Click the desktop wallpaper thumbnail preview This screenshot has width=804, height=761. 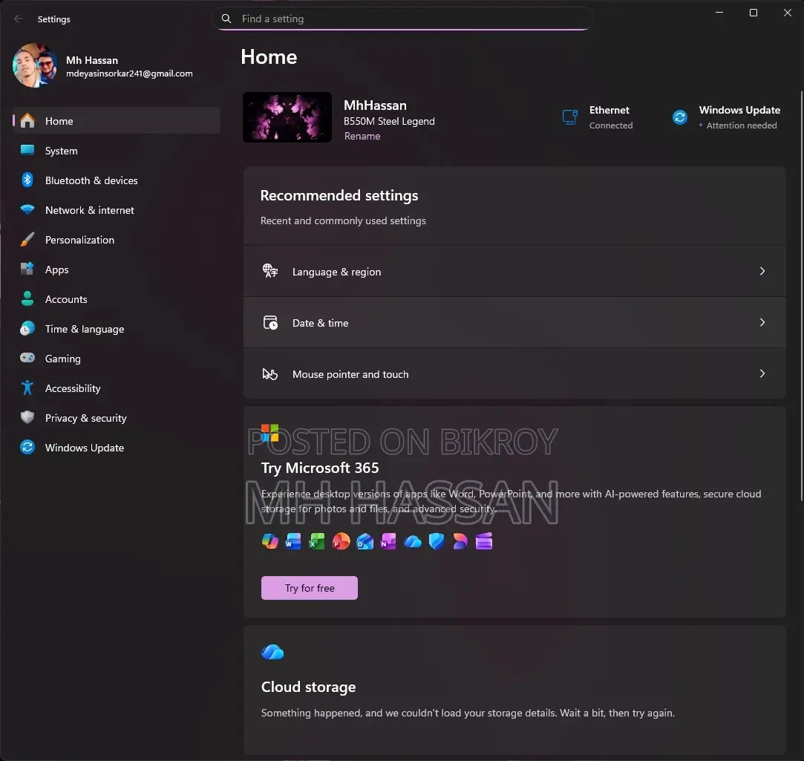point(287,117)
